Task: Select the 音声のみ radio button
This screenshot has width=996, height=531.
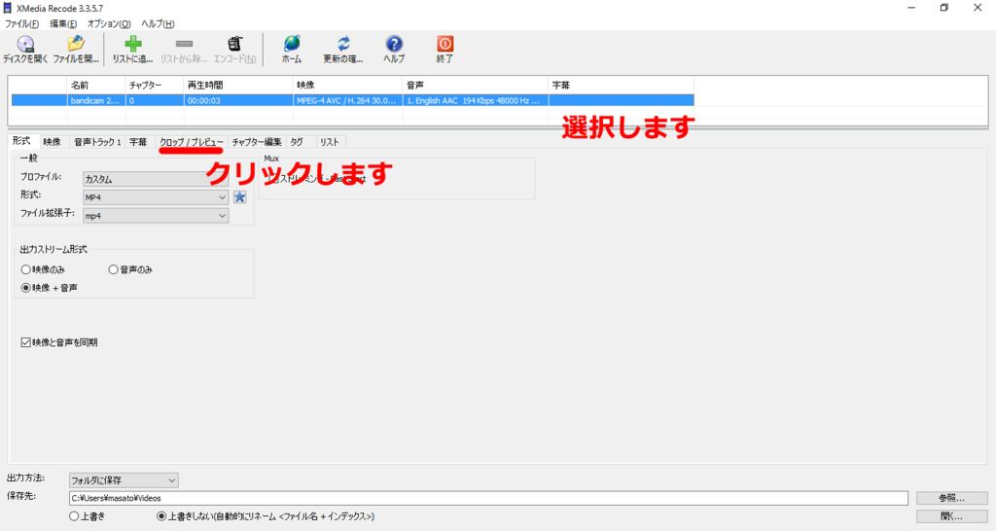Action: 113,269
